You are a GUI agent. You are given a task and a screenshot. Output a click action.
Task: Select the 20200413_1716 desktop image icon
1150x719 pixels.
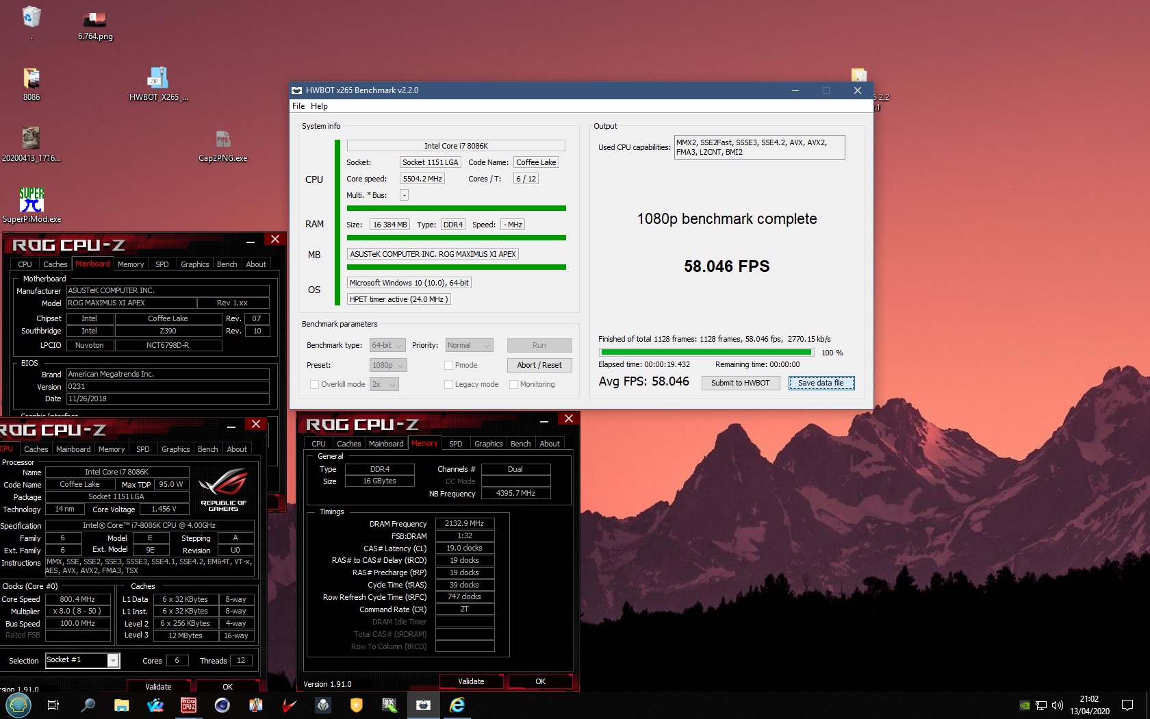pos(31,144)
